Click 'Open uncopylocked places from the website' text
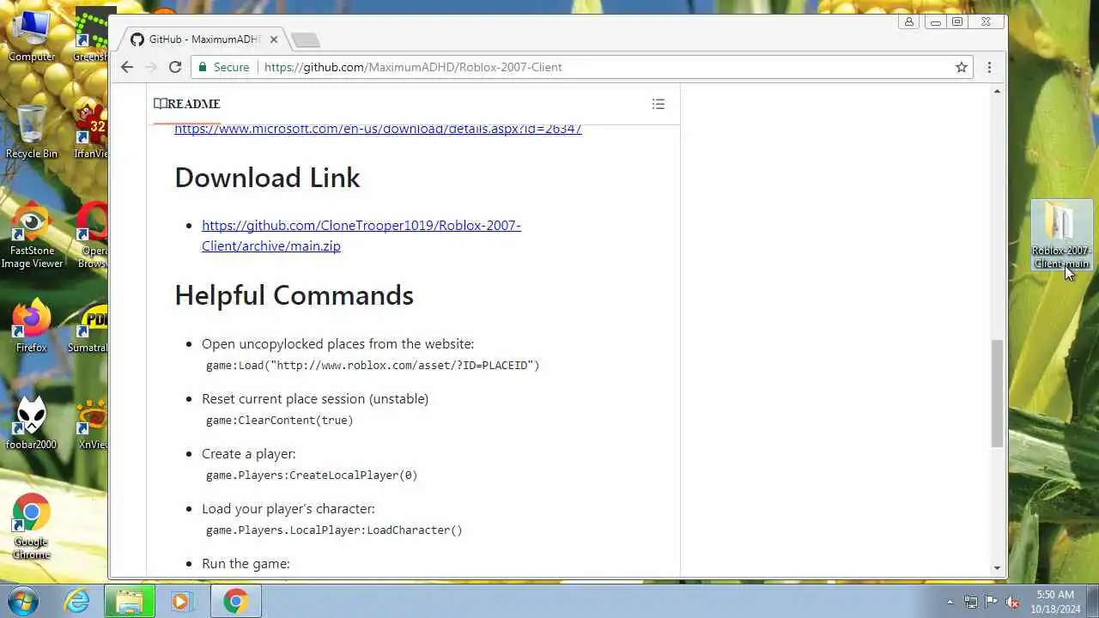The height and width of the screenshot is (618, 1099). 337,344
